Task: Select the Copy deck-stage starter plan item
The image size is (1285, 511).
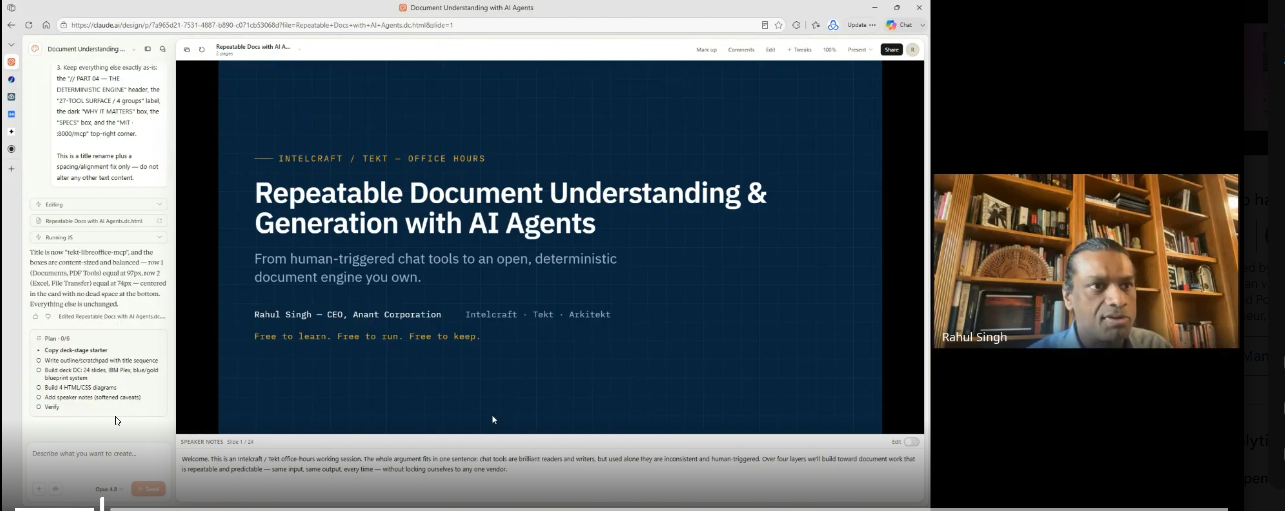Action: [x=76, y=350]
